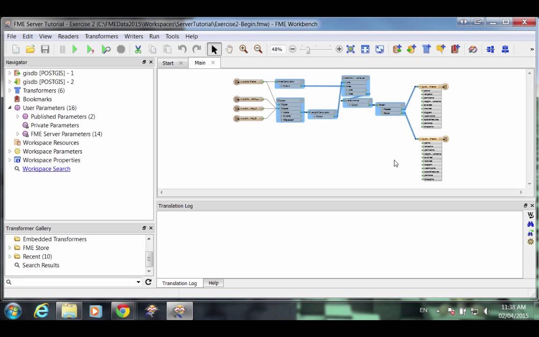Screen dimensions: 539x337
Task: Expand FME Server Parameters (14) node
Action: 17,134
